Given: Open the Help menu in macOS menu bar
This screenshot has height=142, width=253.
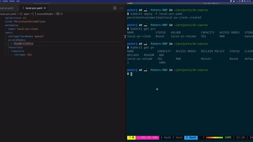Looking at the screenshot, I should [18, 1].
